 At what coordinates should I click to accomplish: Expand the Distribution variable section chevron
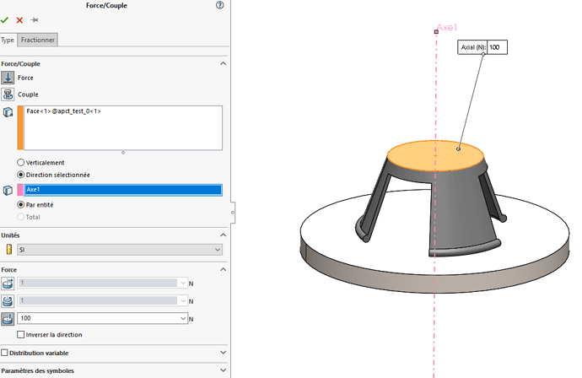tap(223, 353)
